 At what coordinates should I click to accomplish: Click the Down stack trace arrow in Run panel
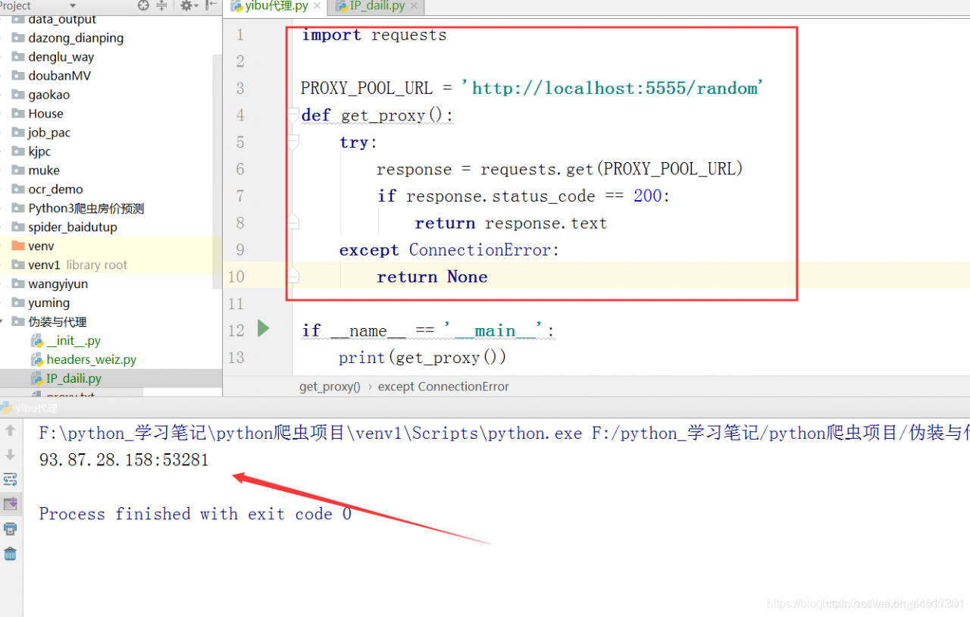[x=10, y=455]
